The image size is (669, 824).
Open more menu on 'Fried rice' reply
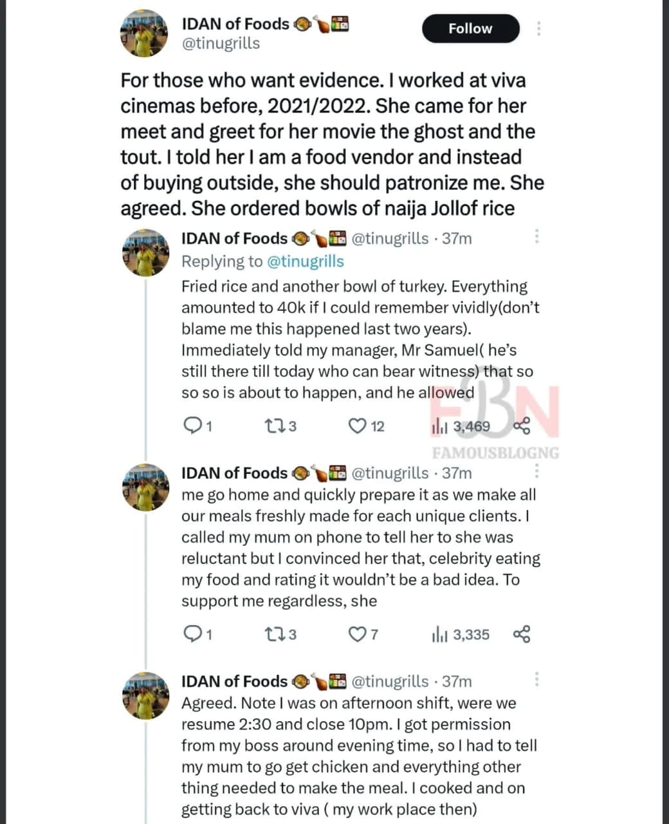click(536, 236)
